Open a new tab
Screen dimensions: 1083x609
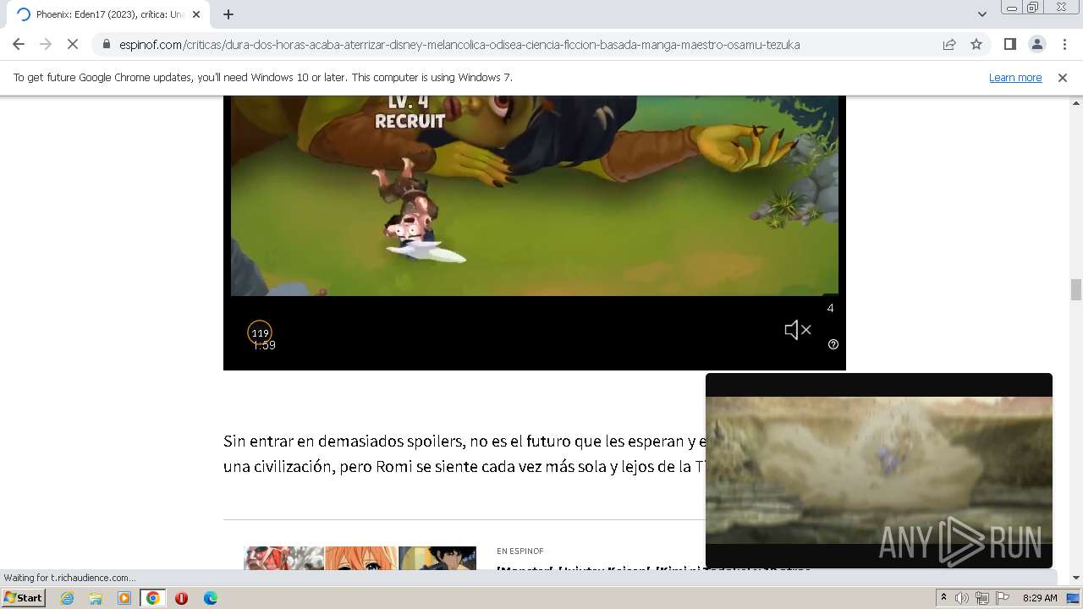228,14
